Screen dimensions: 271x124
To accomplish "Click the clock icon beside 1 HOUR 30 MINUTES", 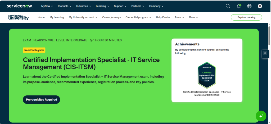I will pyautogui.click(x=91, y=40).
